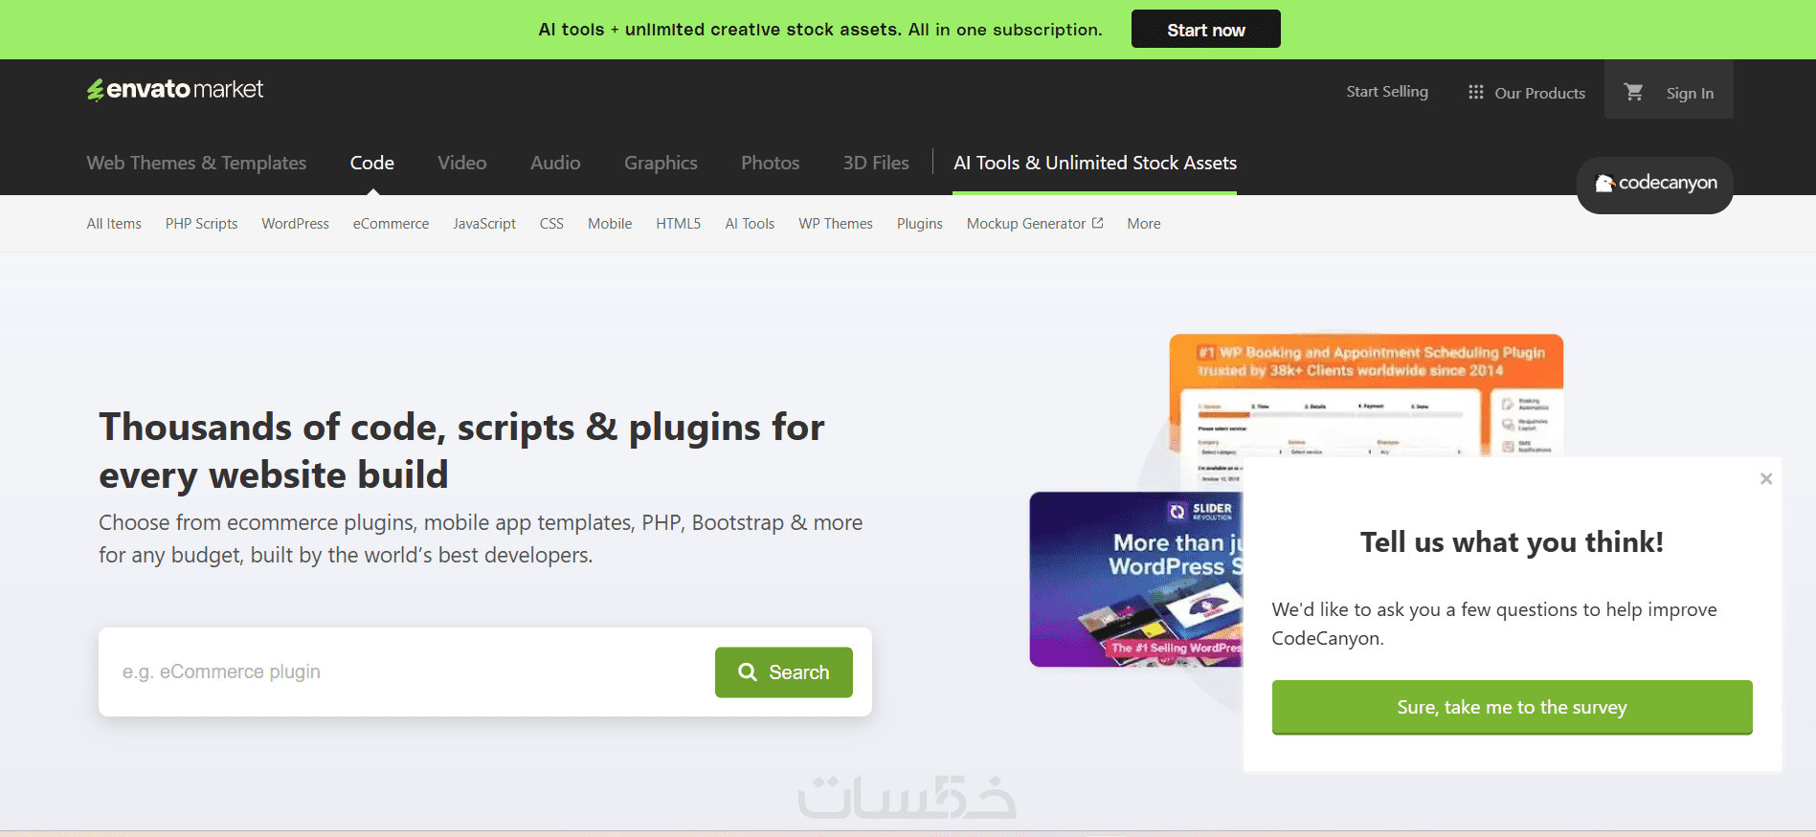Viewport: 1816px width, 837px height.
Task: Click the green Search button
Action: point(783,672)
